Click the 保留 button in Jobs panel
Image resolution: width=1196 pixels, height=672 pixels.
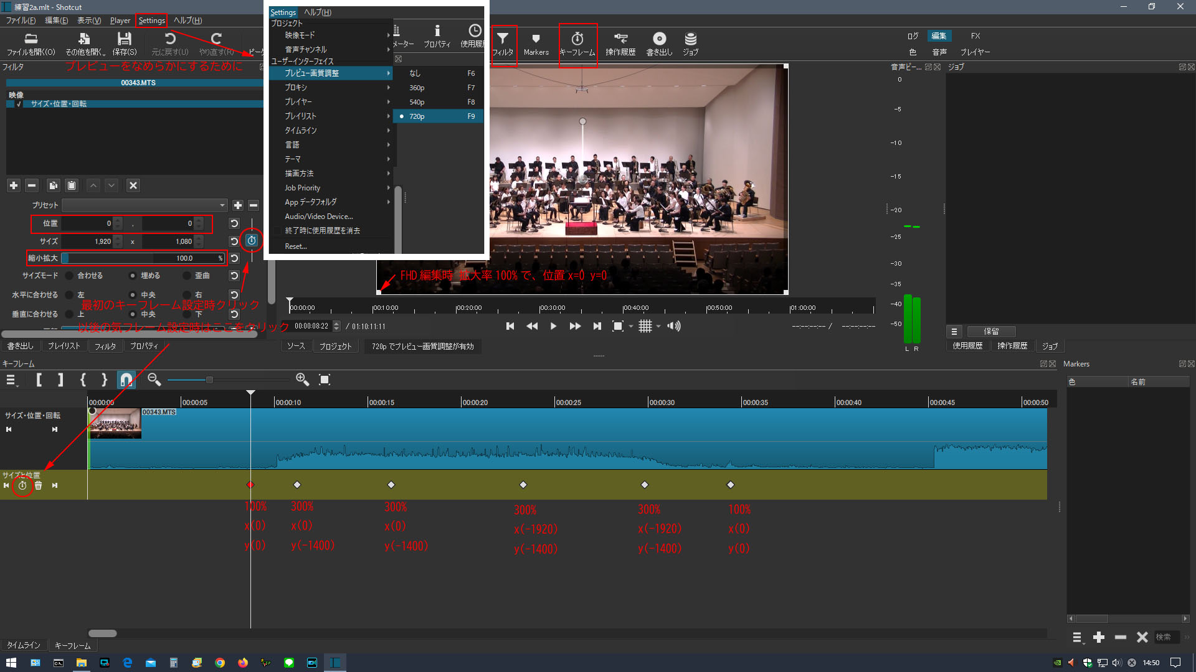coord(991,332)
